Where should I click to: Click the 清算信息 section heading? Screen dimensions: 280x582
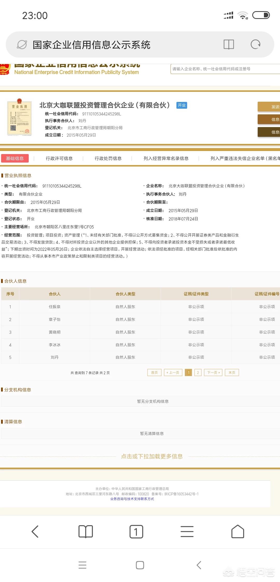click(13, 422)
